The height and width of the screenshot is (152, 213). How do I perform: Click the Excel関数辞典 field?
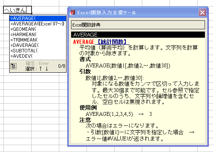click(x=138, y=25)
